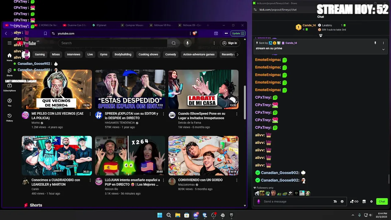391x220 pixels.
Task: Open the emoji picker in chat input
Action: coord(342,201)
